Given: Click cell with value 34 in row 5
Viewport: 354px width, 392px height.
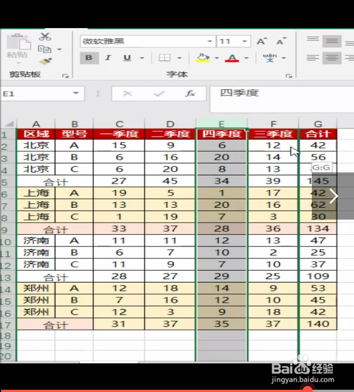Looking at the screenshot, I should pos(221,181).
